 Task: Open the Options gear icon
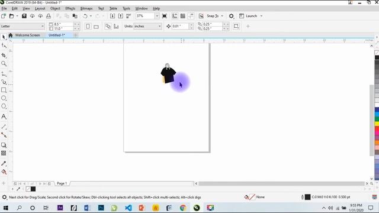click(x=232, y=16)
